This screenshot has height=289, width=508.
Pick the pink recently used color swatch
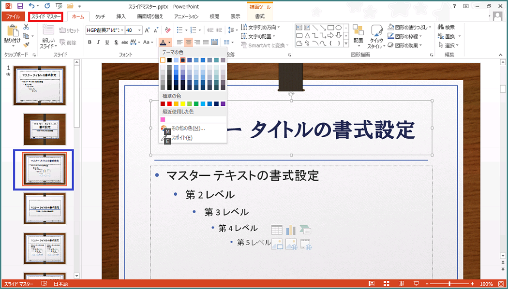[x=163, y=119]
